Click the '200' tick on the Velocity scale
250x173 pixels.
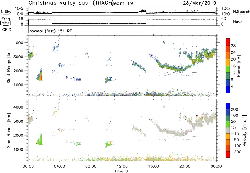235,109
